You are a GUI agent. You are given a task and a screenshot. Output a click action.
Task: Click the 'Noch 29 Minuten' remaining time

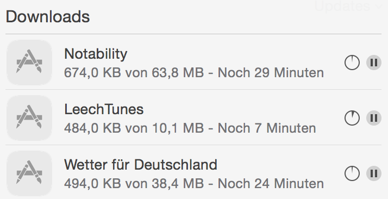[271, 73]
